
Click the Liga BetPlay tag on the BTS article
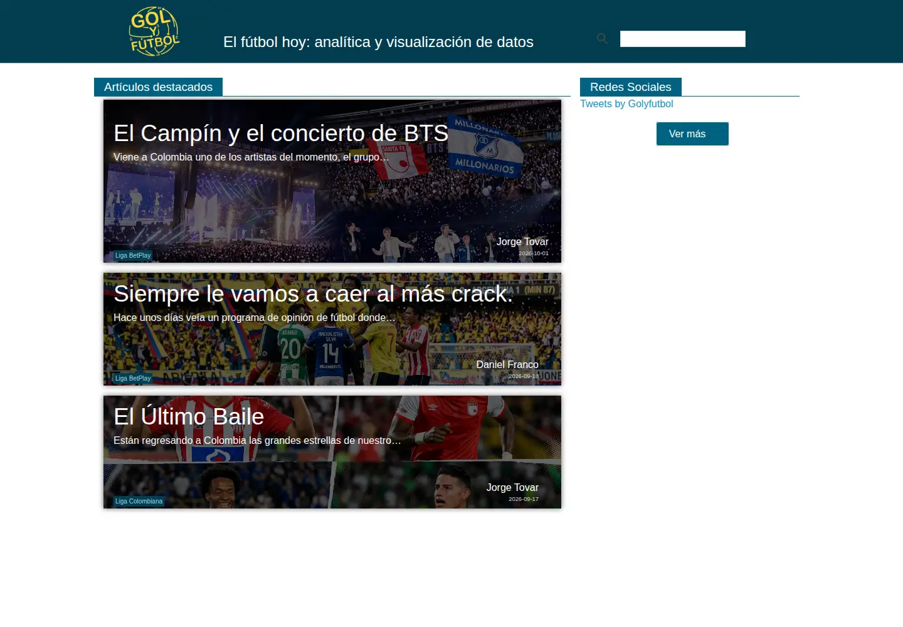pyautogui.click(x=133, y=256)
